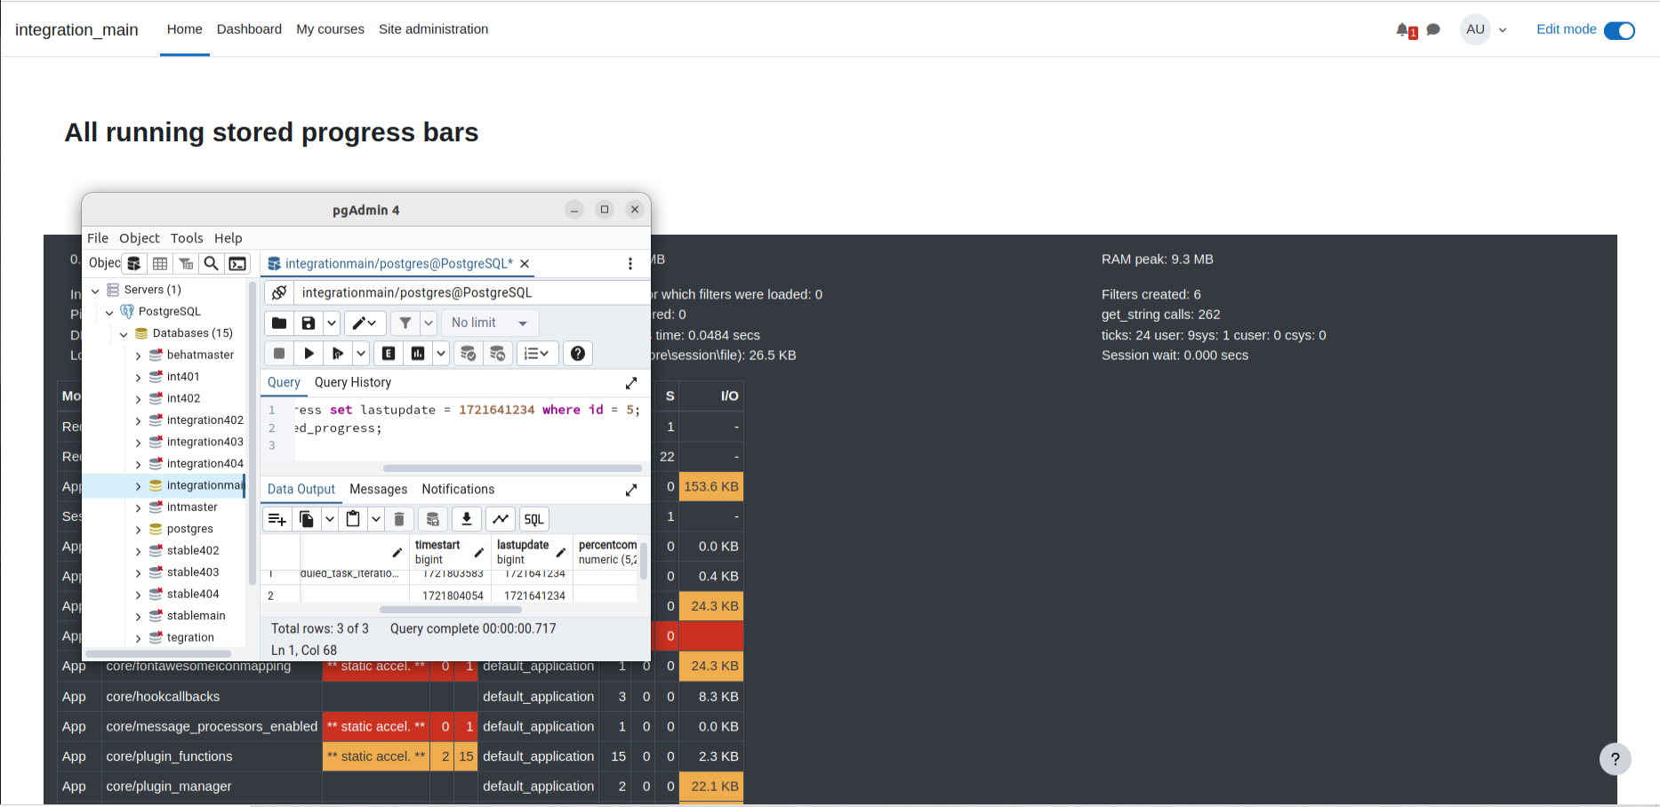The width and height of the screenshot is (1660, 807).
Task: Collapse the Servers (1) tree node
Action: pyautogui.click(x=95, y=291)
